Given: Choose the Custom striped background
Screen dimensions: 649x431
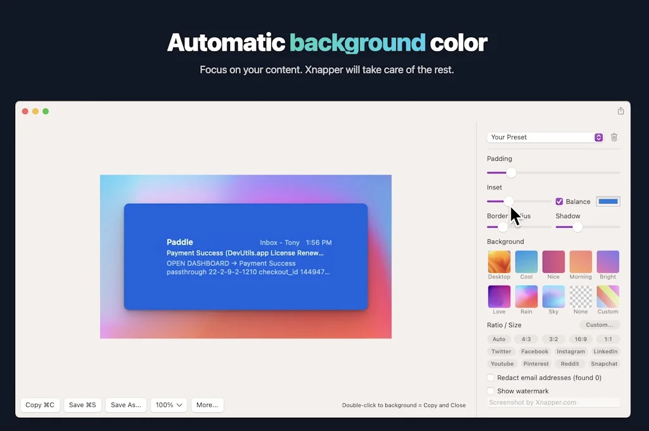Looking at the screenshot, I should point(608,296).
